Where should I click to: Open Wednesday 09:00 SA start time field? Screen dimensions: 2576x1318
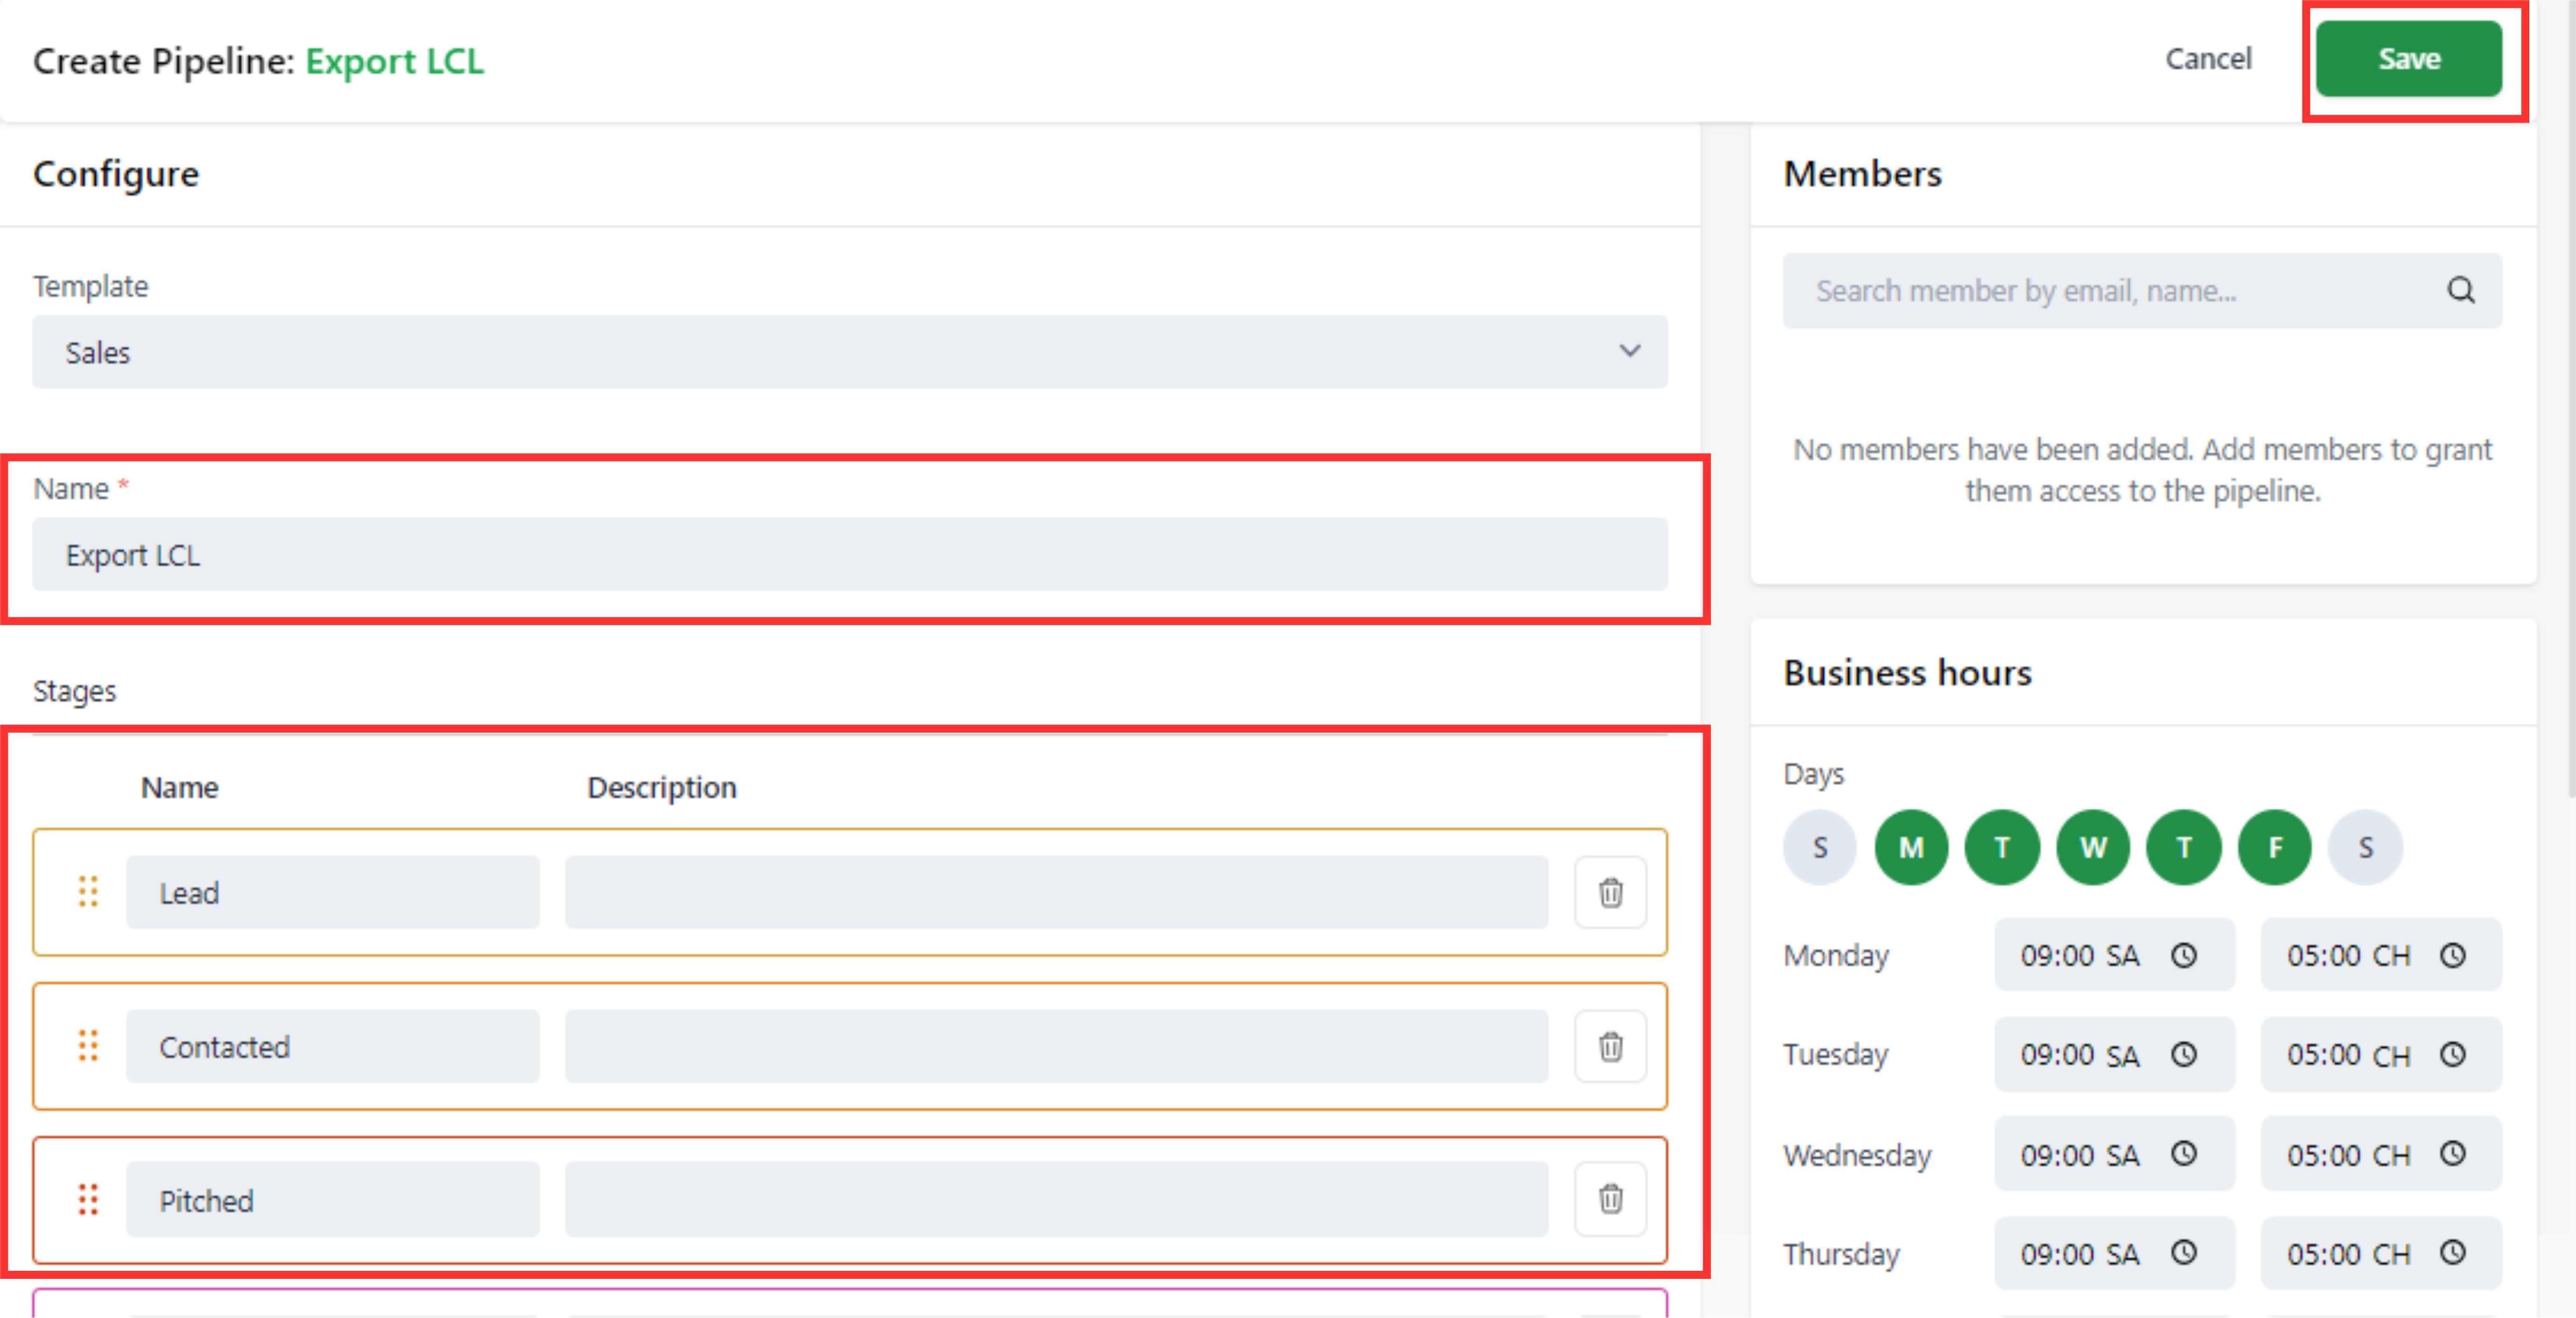(x=2080, y=1154)
